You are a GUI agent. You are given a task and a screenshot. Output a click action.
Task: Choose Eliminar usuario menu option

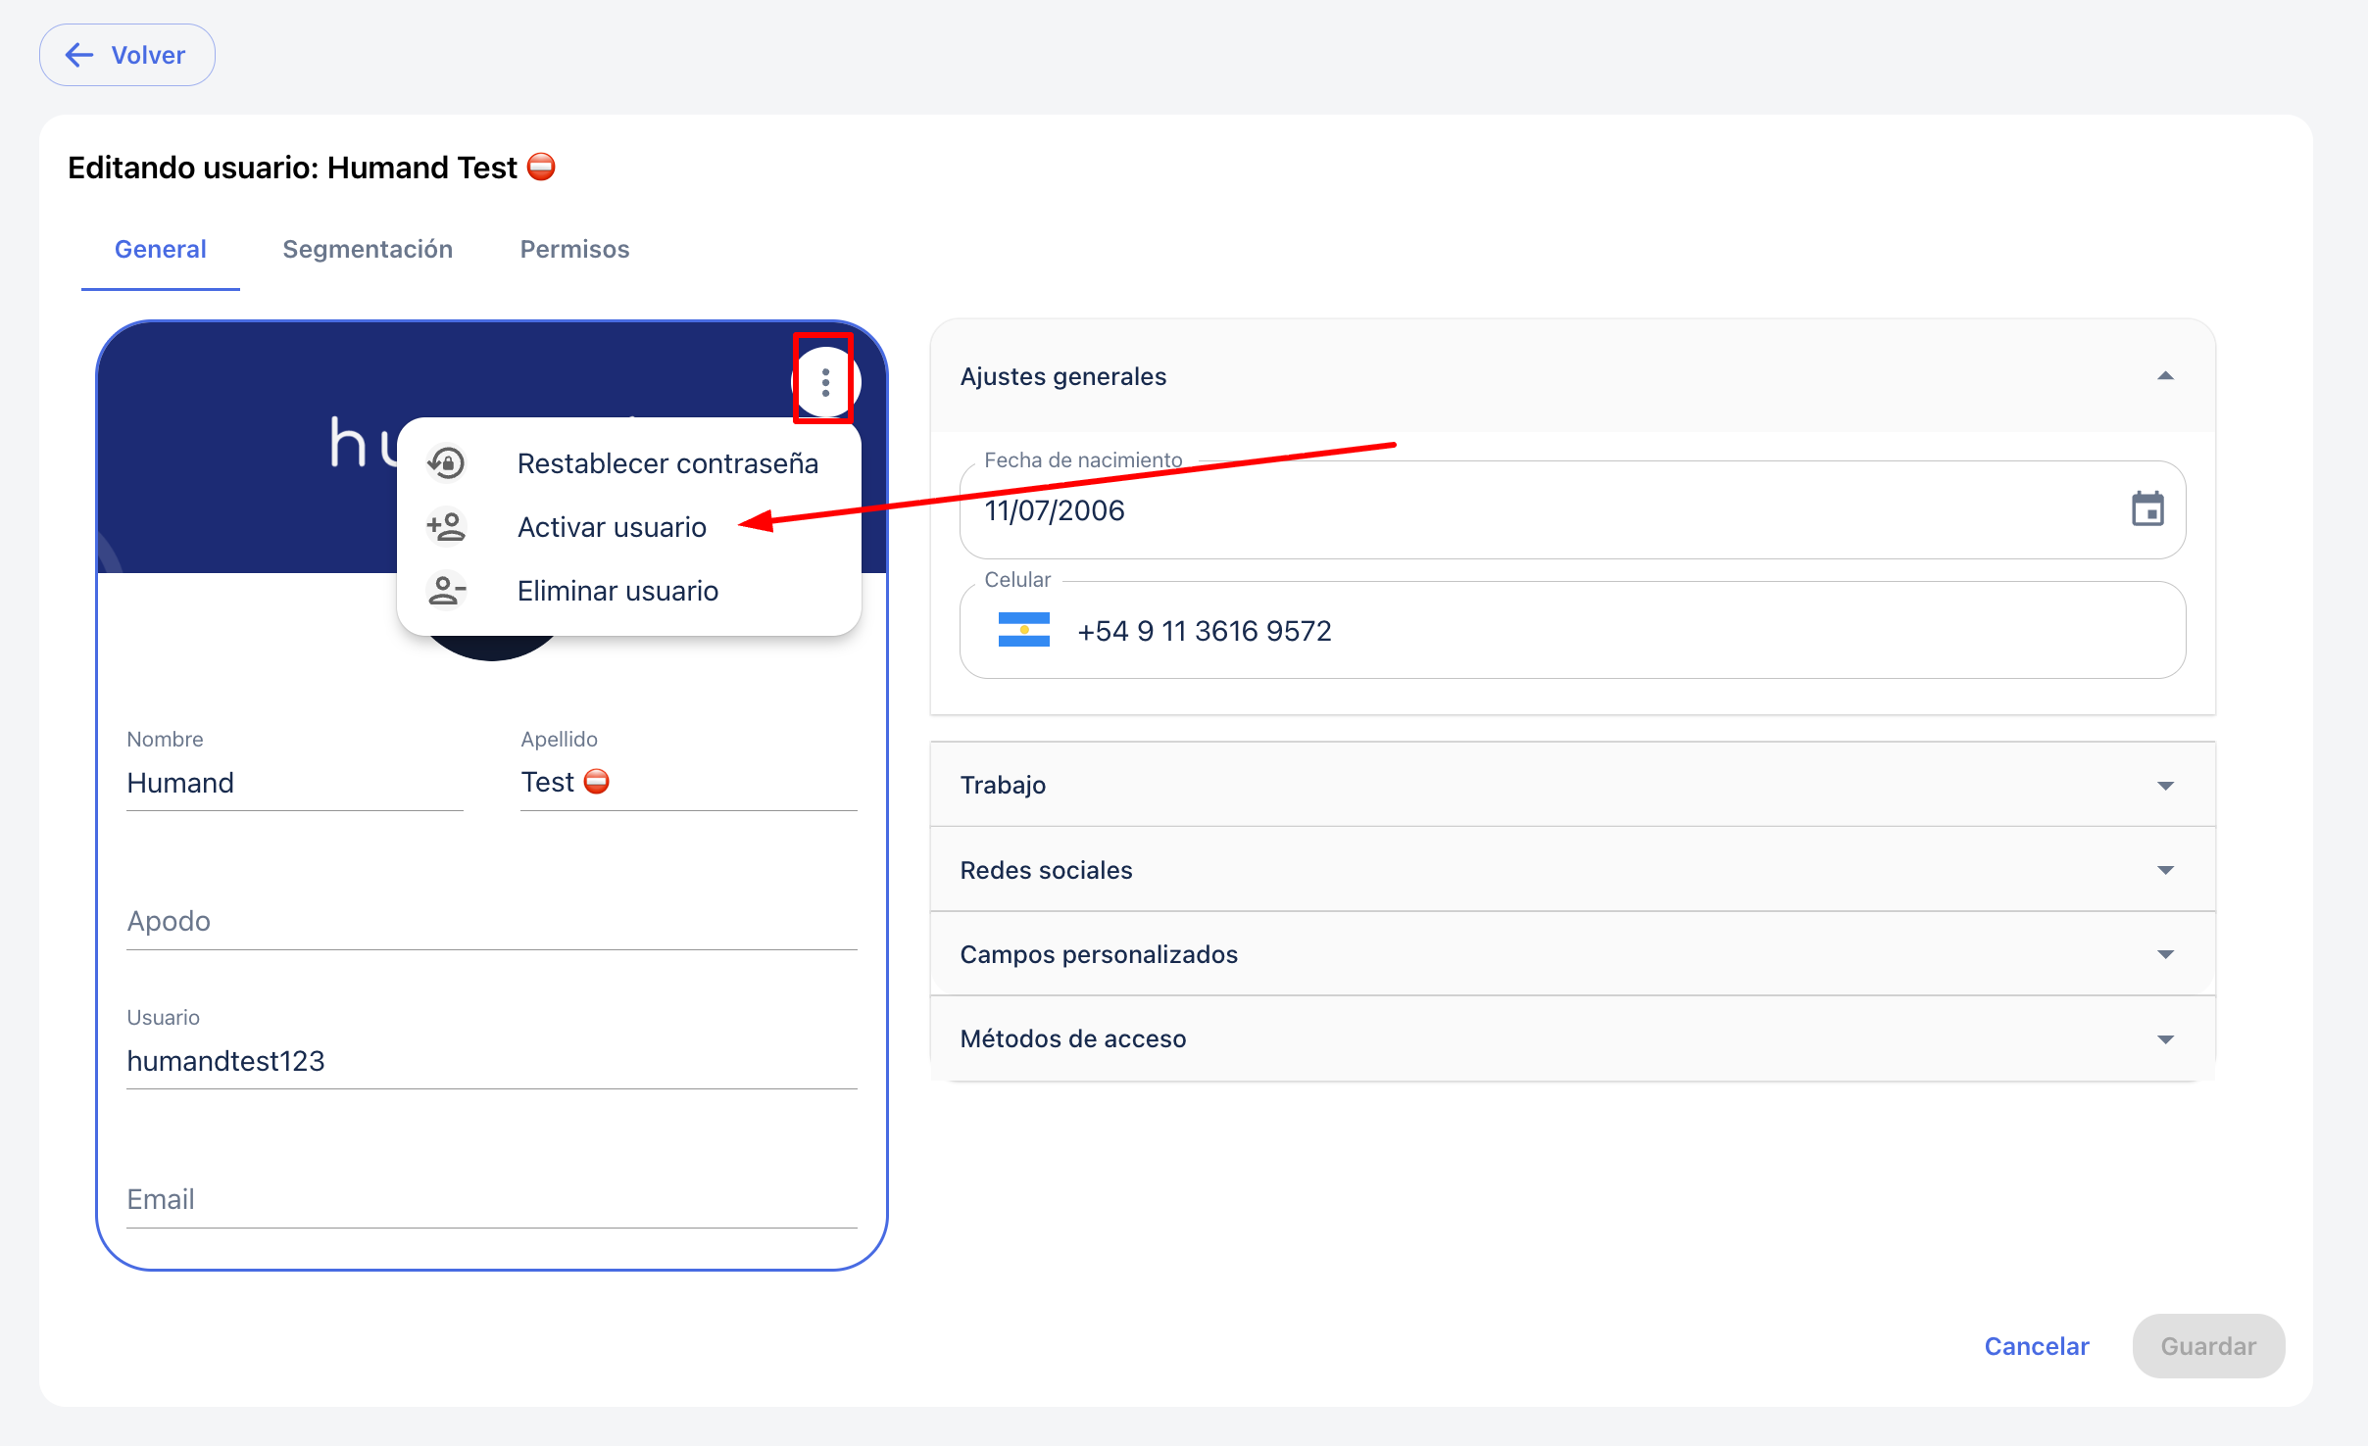point(617,591)
